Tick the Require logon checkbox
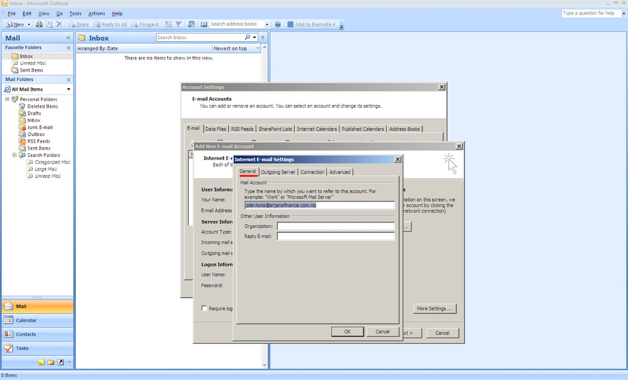 click(x=204, y=308)
